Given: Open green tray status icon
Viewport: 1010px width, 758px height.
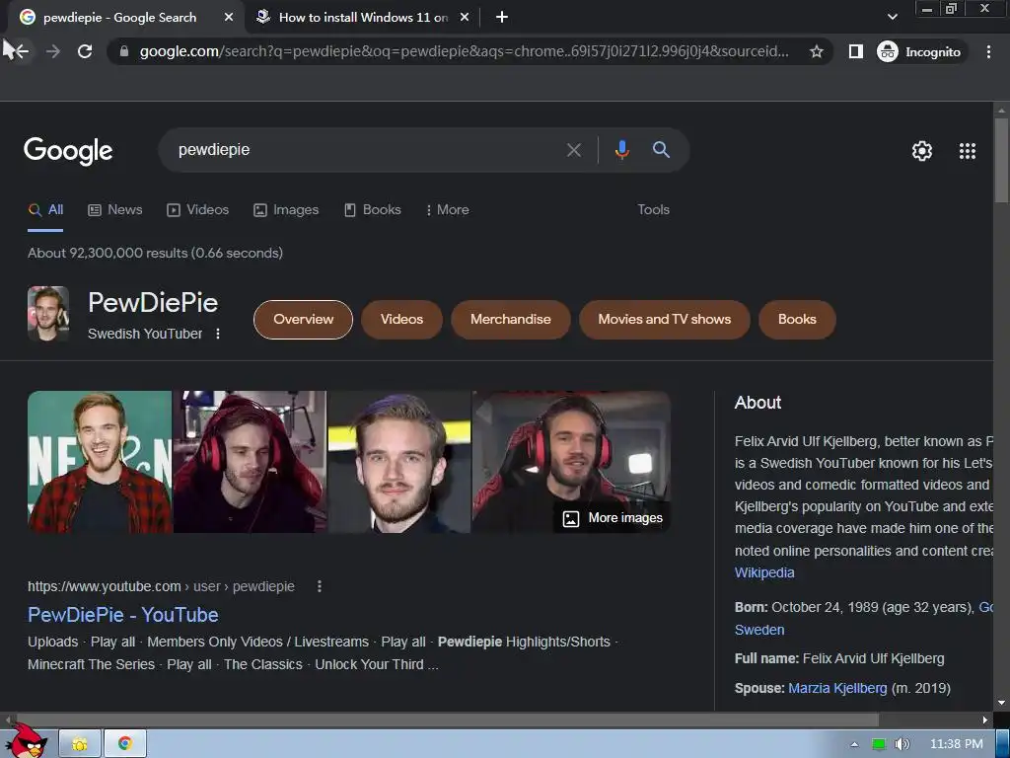Looking at the screenshot, I should [x=878, y=744].
